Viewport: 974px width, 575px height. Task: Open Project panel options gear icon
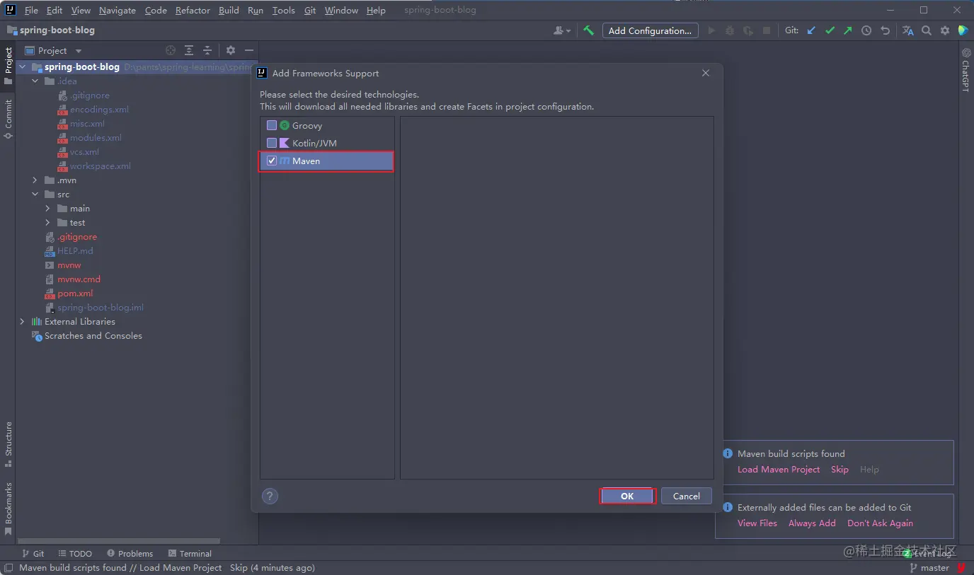[x=231, y=50]
